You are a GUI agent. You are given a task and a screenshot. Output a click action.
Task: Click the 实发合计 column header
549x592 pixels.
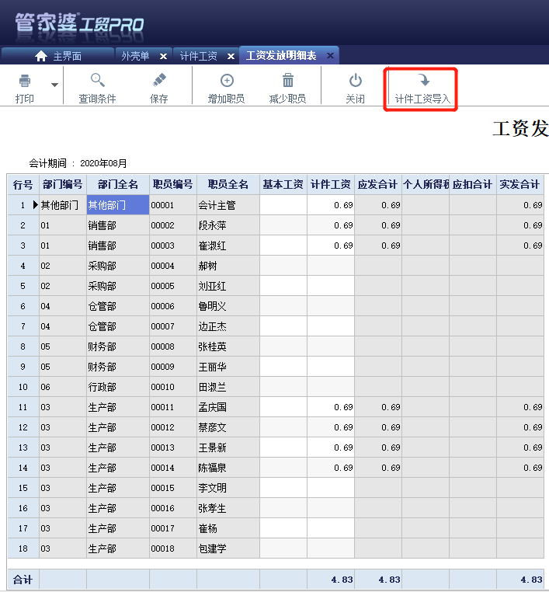coord(519,184)
